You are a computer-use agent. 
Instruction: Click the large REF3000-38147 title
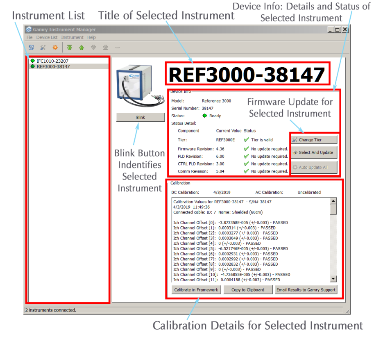coord(247,75)
